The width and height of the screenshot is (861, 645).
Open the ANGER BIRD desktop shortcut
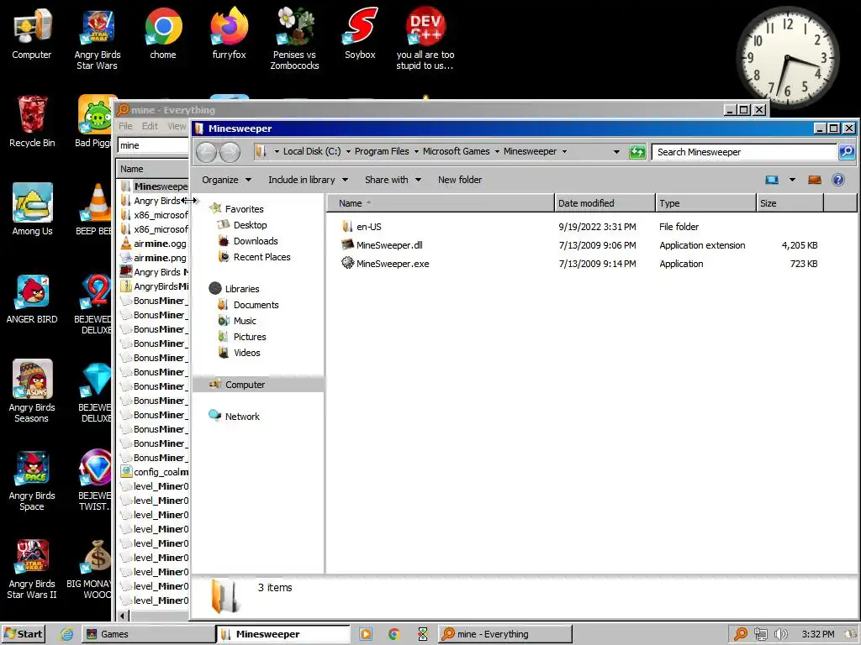[x=32, y=299]
